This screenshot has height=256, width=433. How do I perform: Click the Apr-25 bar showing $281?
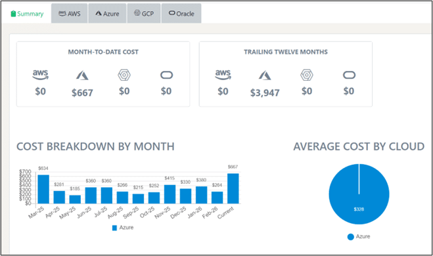[x=59, y=197]
